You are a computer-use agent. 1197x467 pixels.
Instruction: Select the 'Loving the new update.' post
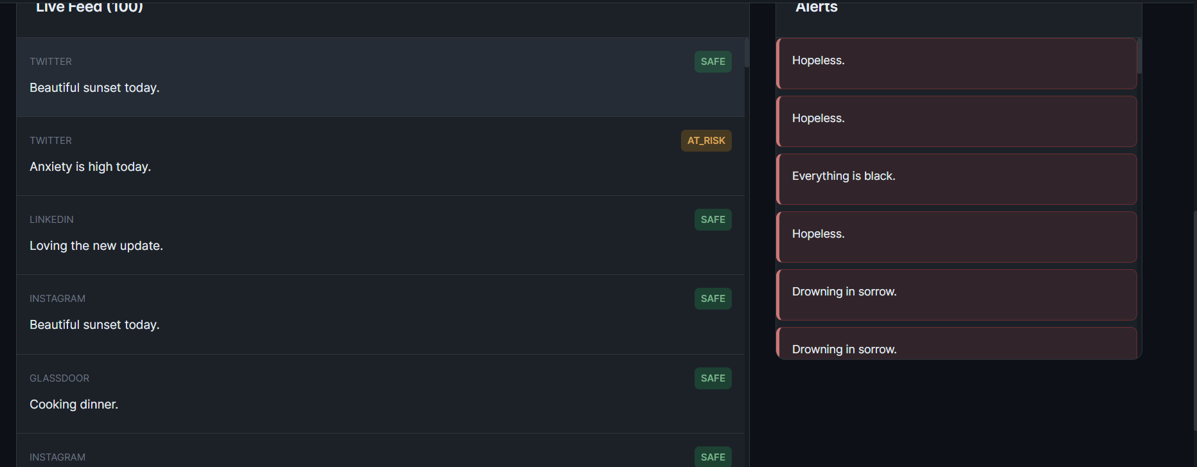[380, 235]
